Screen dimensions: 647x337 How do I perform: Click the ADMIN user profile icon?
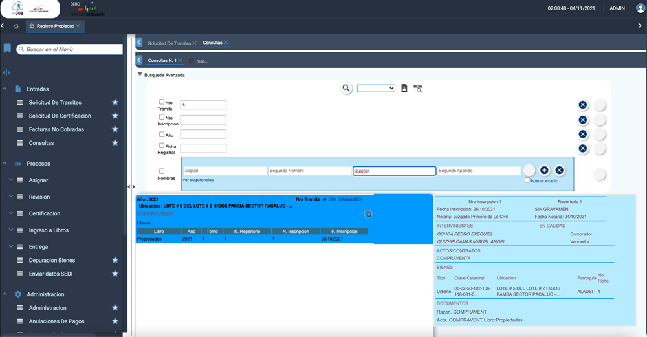[x=640, y=8]
